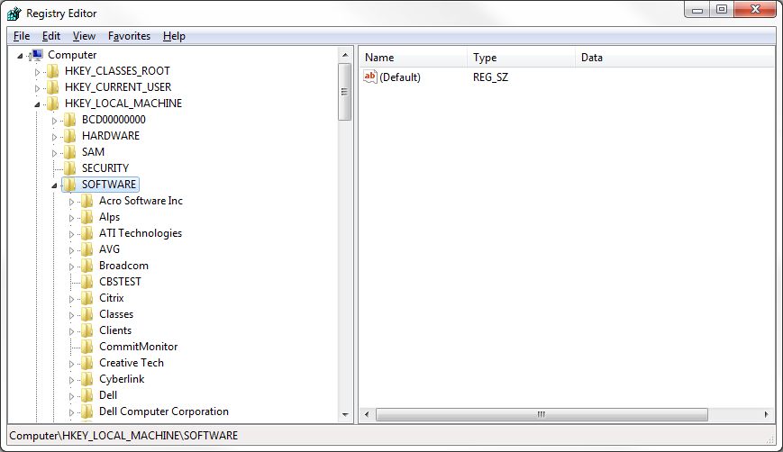Select the Creative Tech key
This screenshot has height=452, width=783.
click(x=132, y=363)
